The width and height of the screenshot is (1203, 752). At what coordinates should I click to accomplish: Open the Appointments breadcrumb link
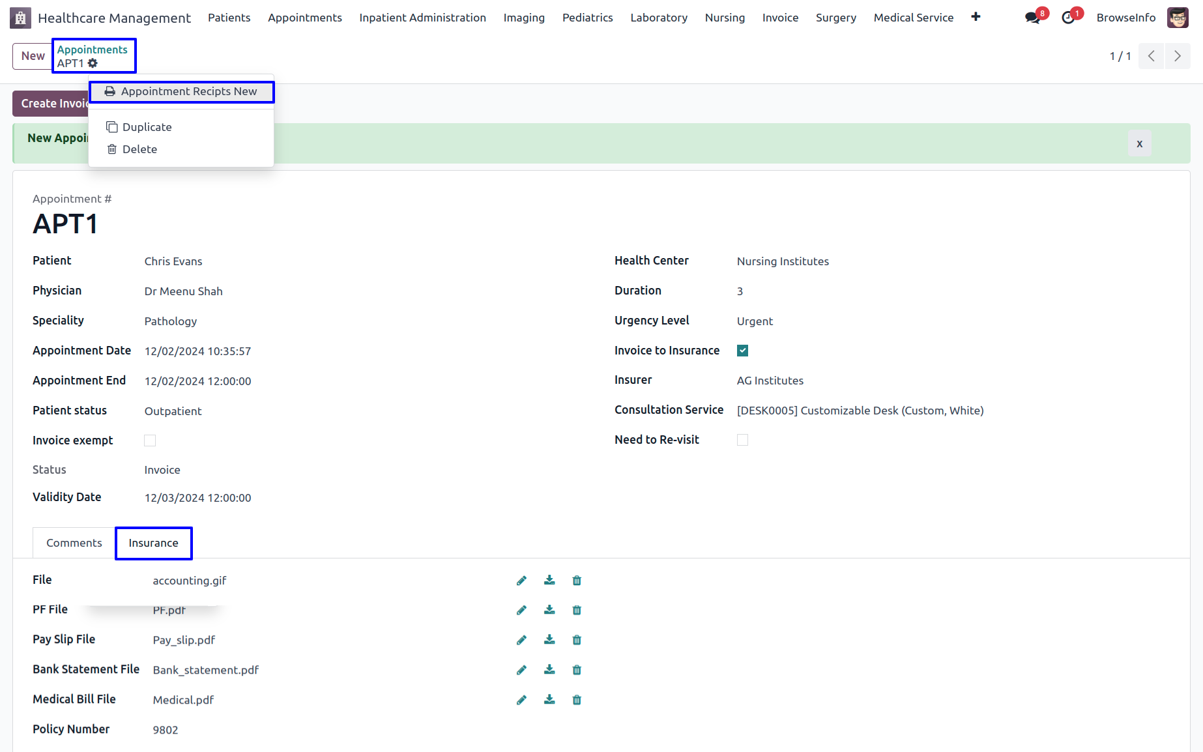click(93, 50)
